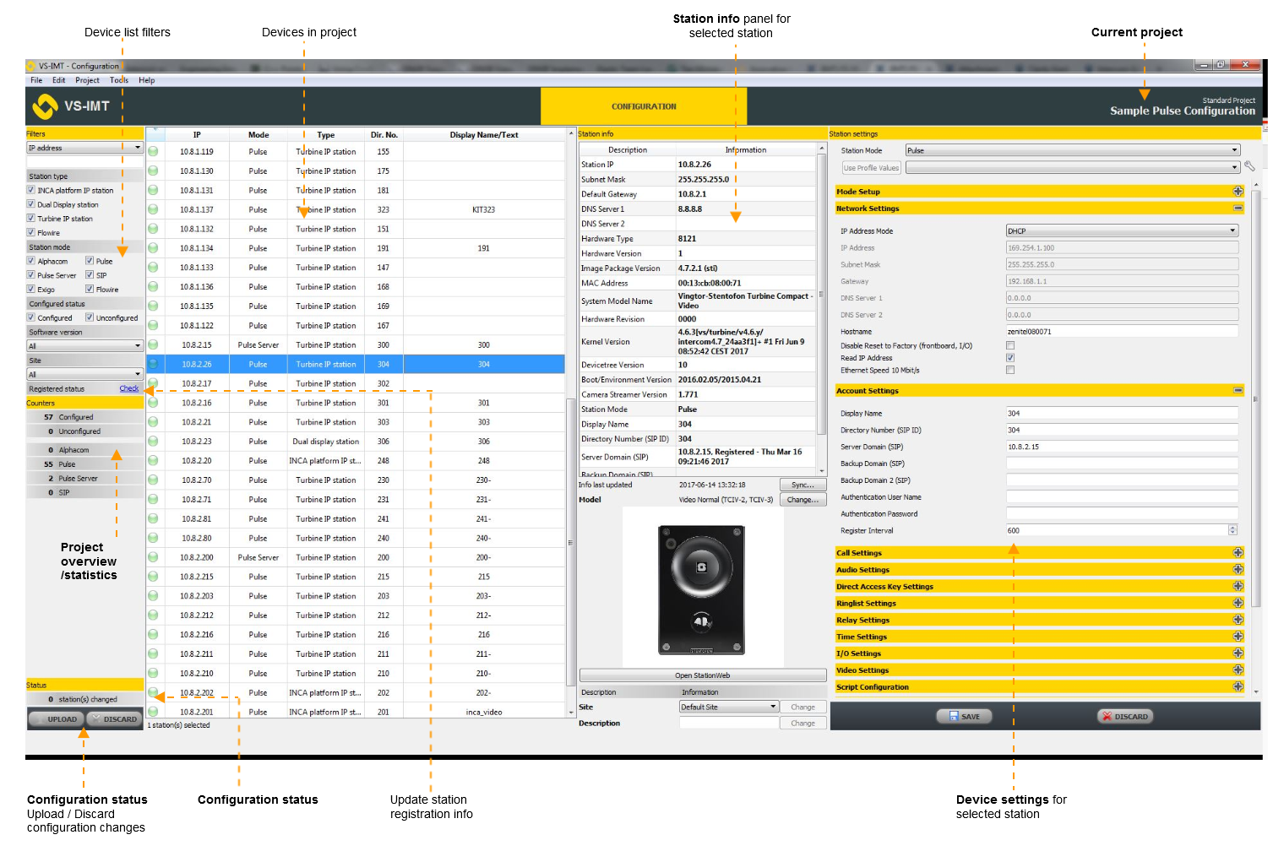Open the Station Mode dropdown
Image resolution: width=1284 pixels, height=851 pixels.
click(1072, 150)
